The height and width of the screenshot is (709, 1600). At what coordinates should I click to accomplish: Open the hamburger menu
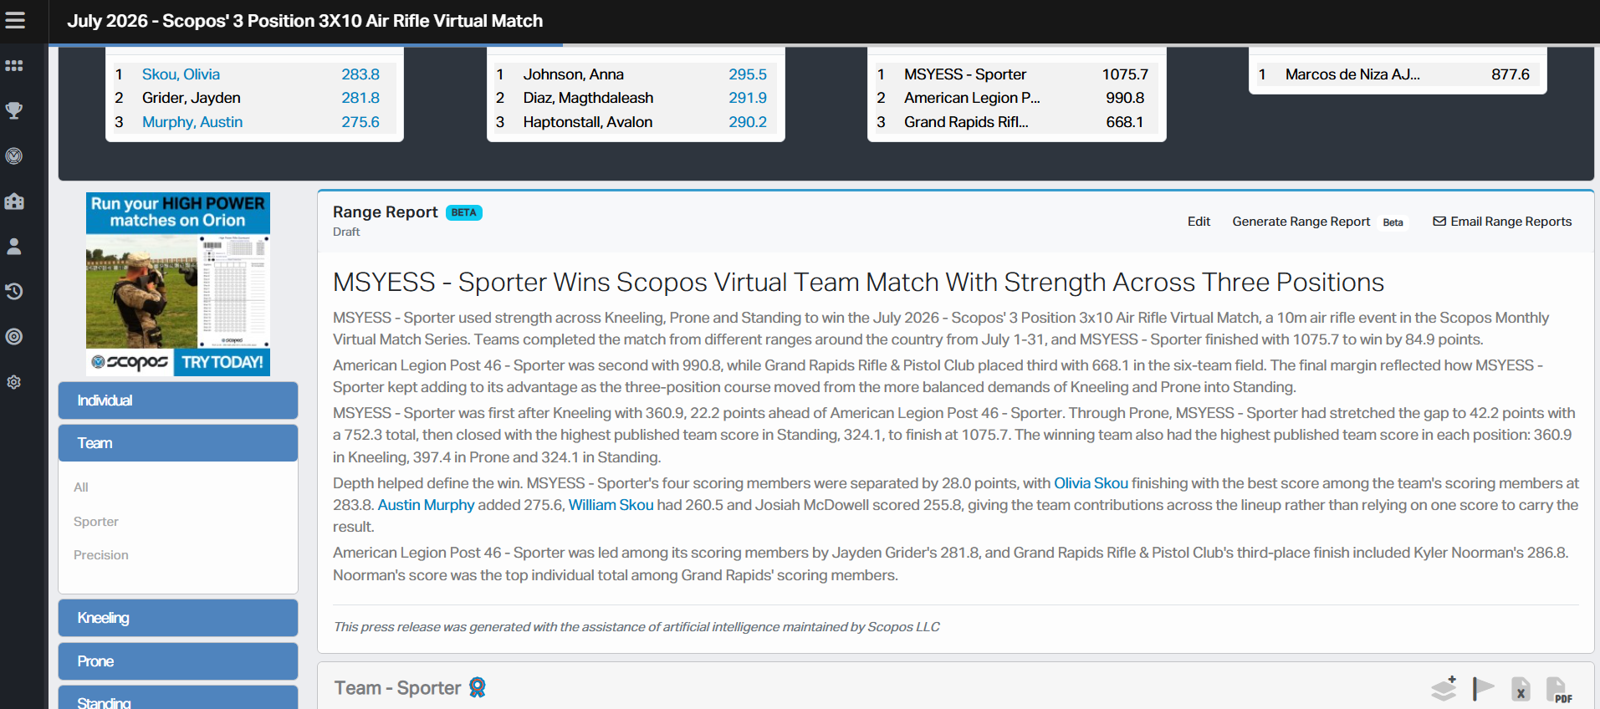15,20
